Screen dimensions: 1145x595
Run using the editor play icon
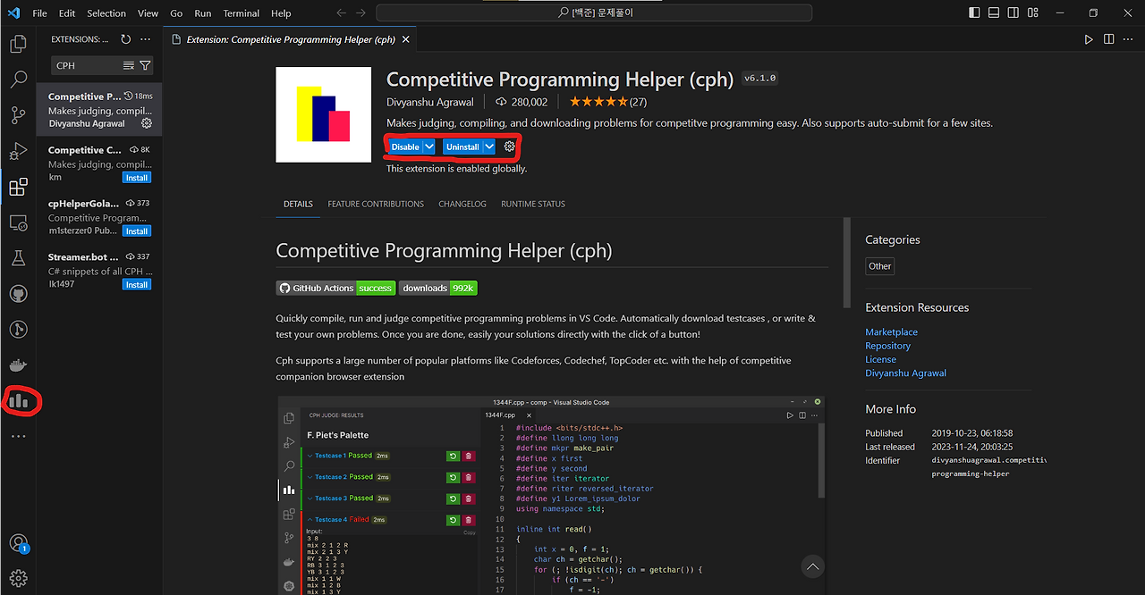point(1089,39)
